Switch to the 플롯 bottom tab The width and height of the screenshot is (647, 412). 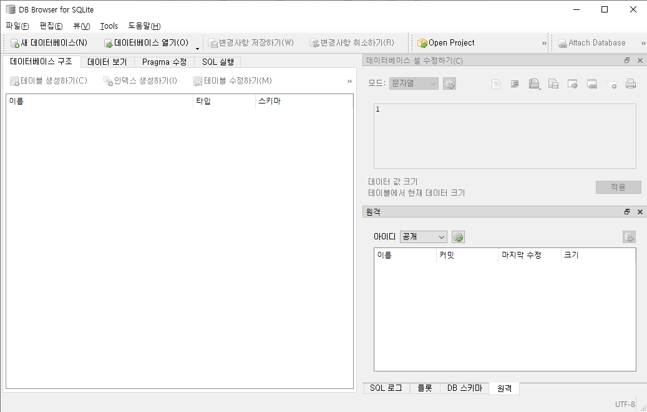click(425, 388)
